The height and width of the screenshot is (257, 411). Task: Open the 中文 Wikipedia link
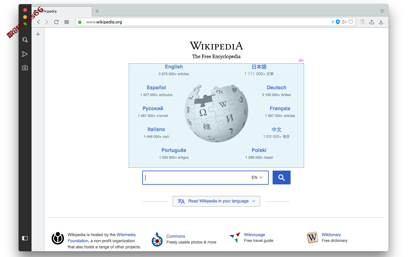point(276,129)
